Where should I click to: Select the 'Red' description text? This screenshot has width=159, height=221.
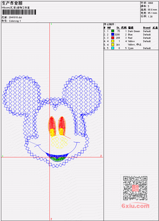130,38
